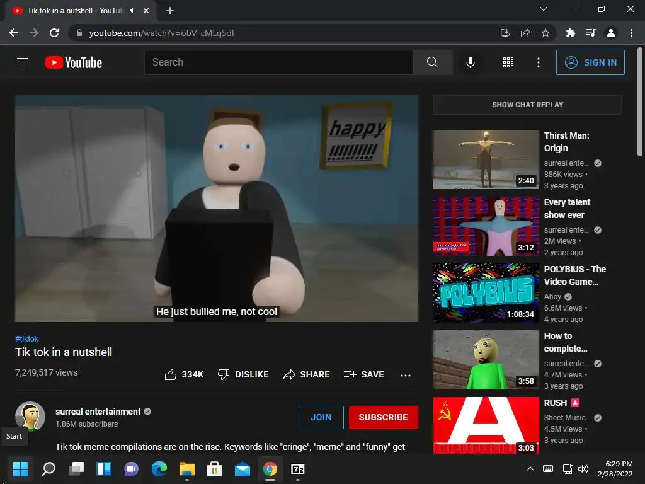Reload the page
The height and width of the screenshot is (484, 645).
coord(54,33)
